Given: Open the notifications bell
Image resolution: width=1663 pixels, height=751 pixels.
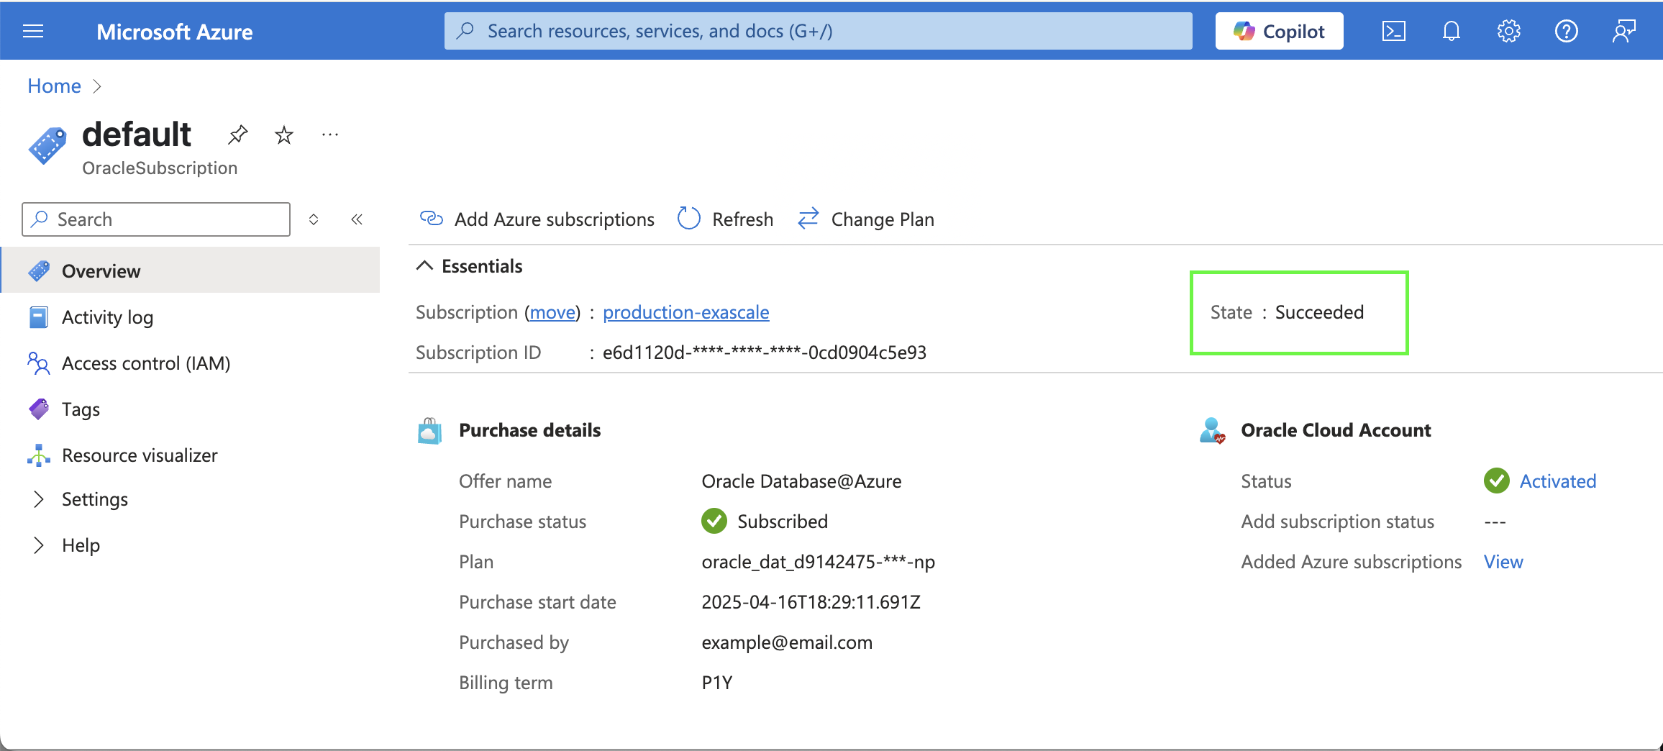Looking at the screenshot, I should [1451, 32].
